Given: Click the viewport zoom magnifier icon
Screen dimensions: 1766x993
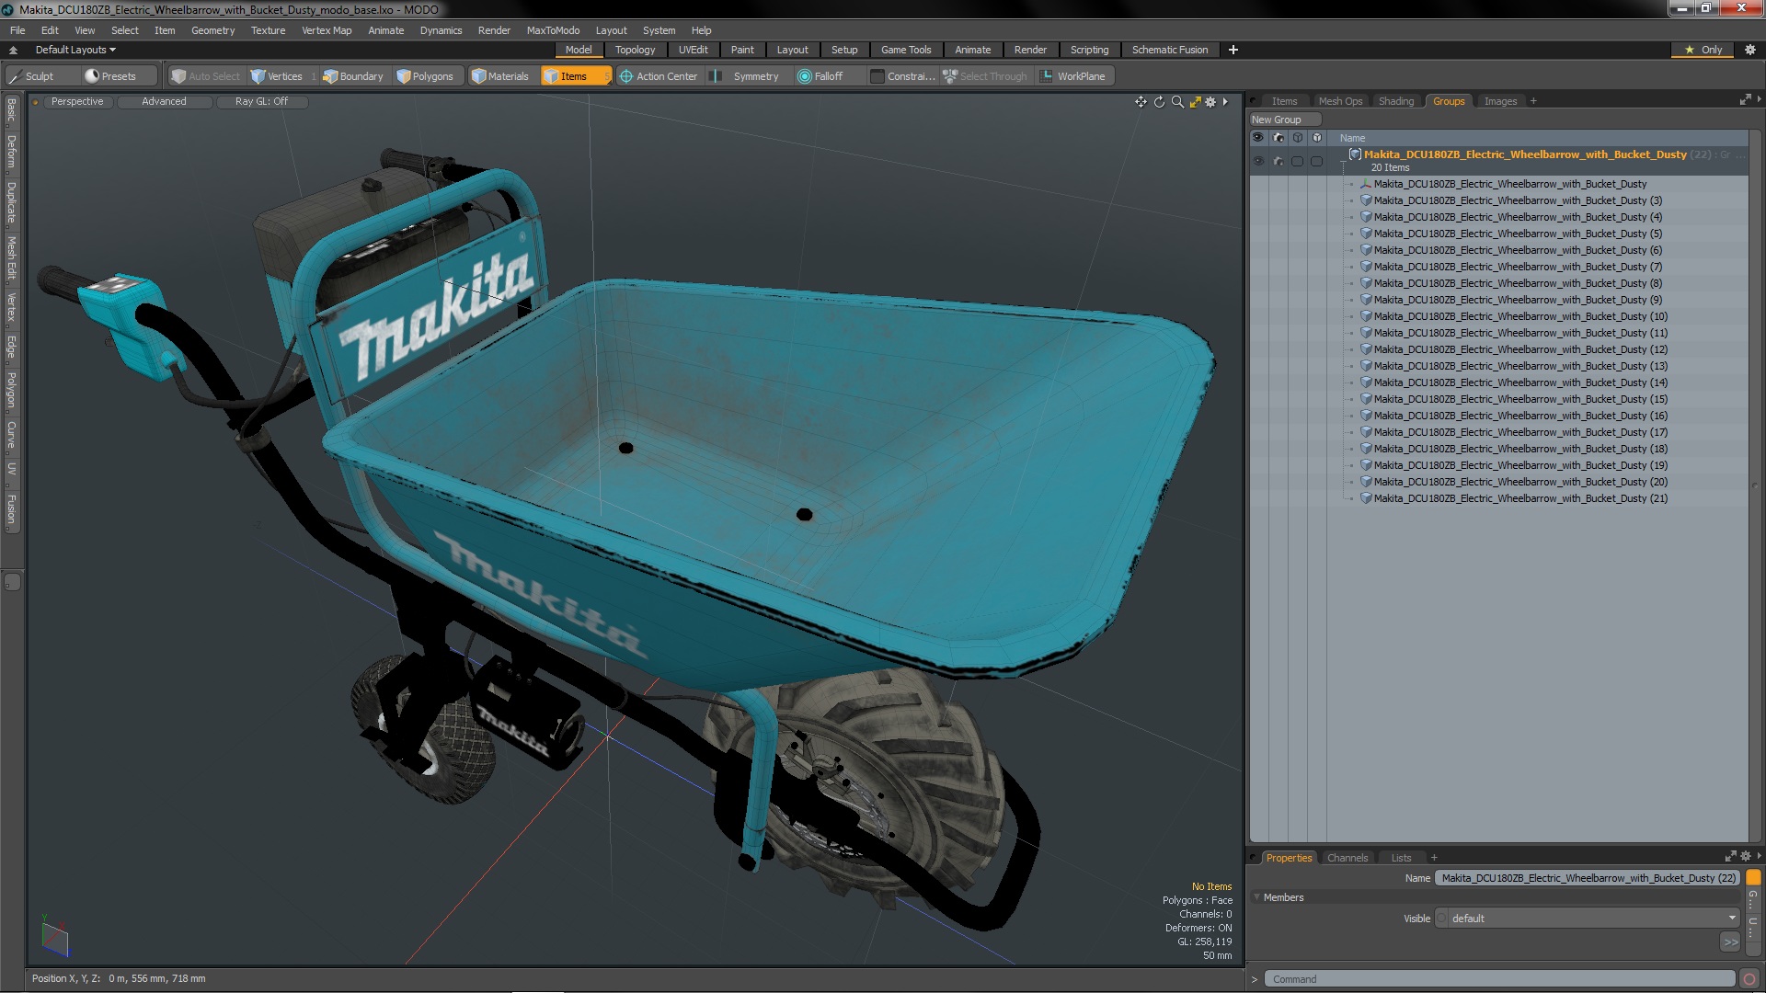Looking at the screenshot, I should click(1177, 102).
